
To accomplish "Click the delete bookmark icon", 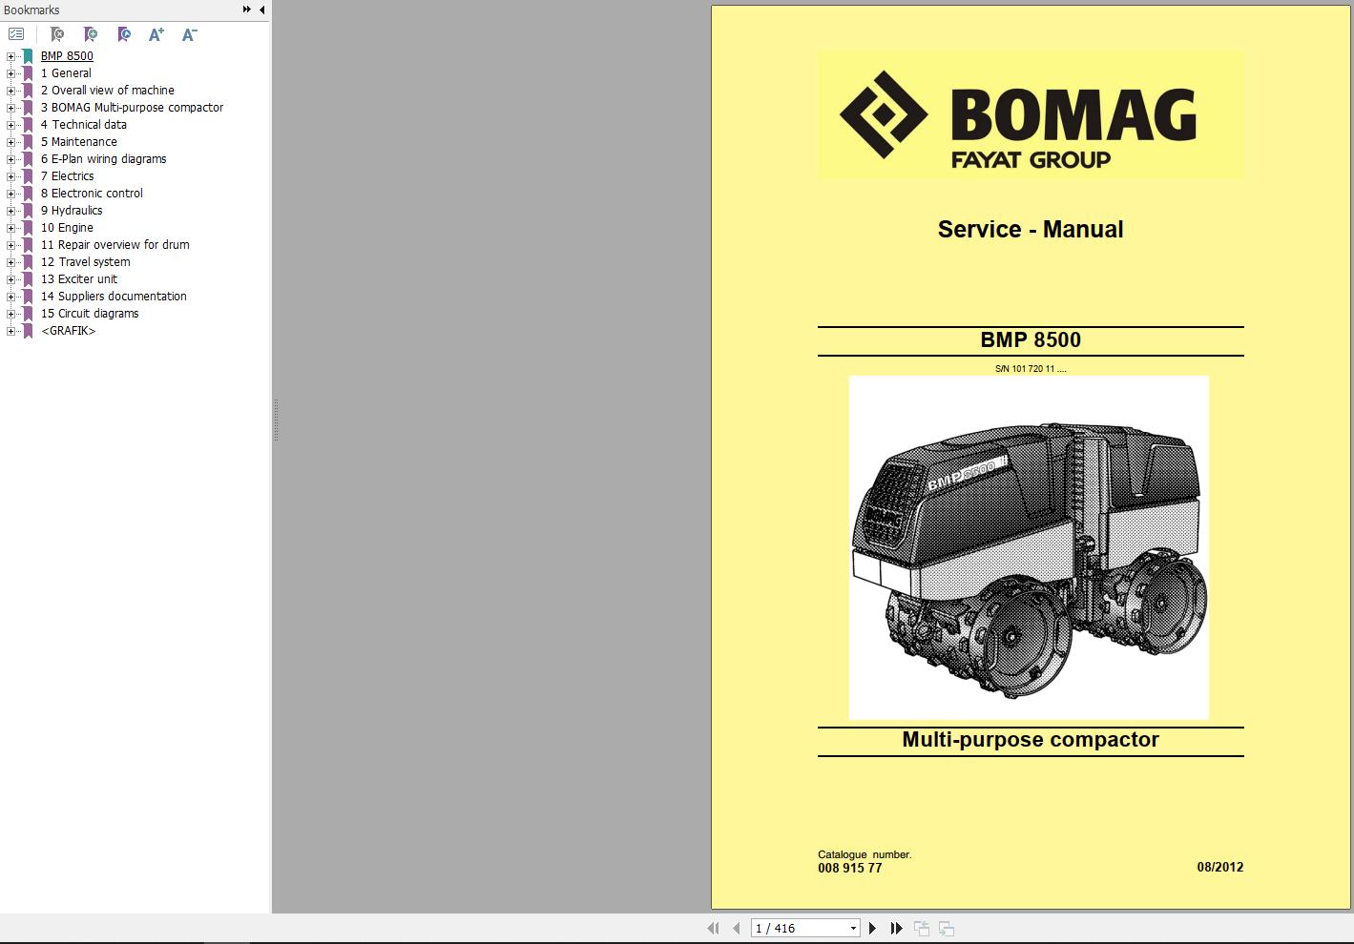I will (x=56, y=32).
